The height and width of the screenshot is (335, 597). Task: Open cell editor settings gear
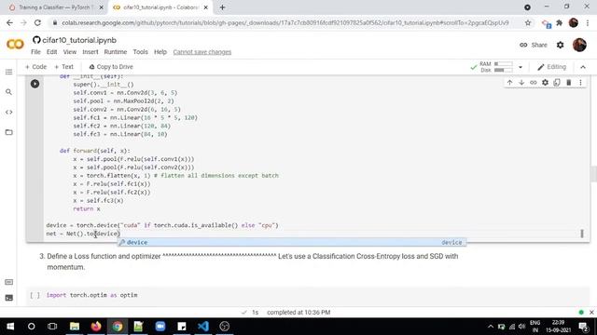pos(545,83)
